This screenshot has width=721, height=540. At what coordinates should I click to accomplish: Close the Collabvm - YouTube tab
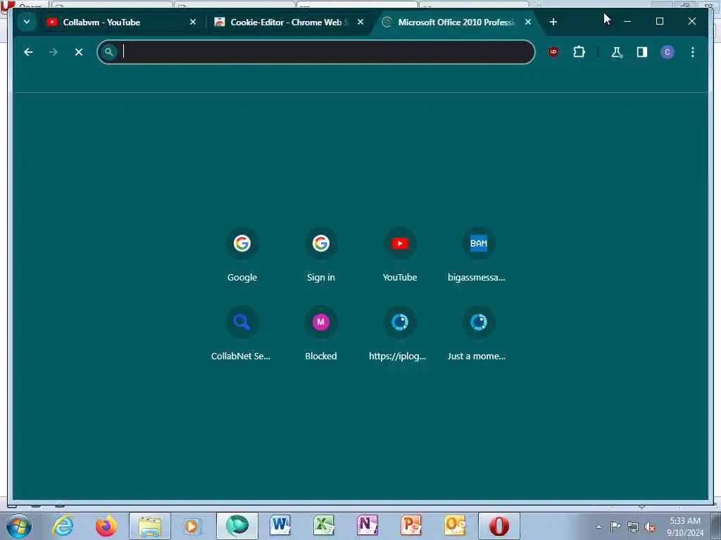click(193, 22)
